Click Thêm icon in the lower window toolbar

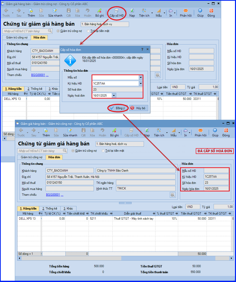pos(46,133)
